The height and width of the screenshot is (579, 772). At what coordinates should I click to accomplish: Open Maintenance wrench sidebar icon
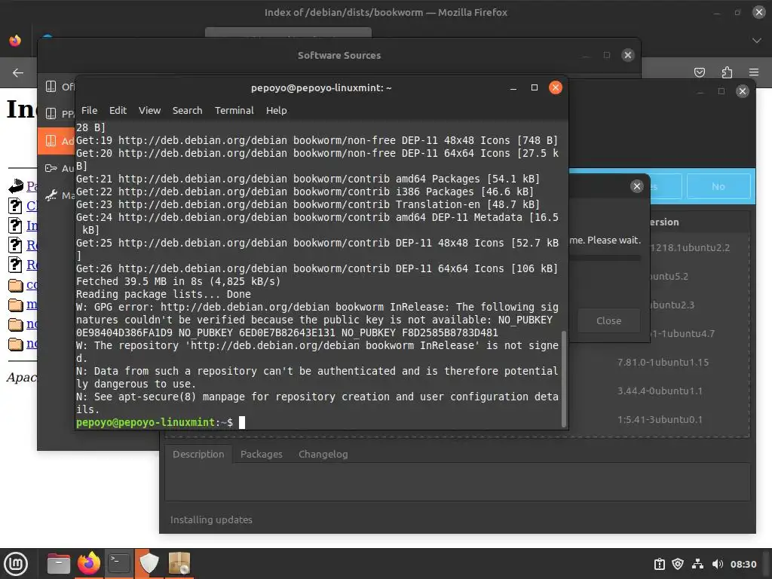(x=51, y=195)
